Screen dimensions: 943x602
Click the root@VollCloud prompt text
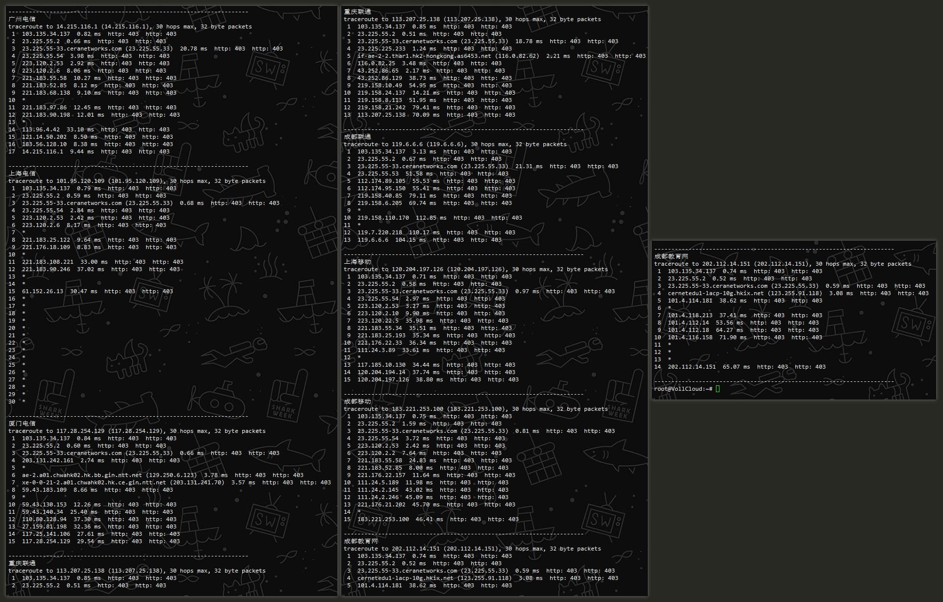click(683, 389)
